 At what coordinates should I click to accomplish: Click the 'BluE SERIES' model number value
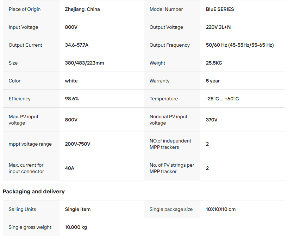pos(220,9)
